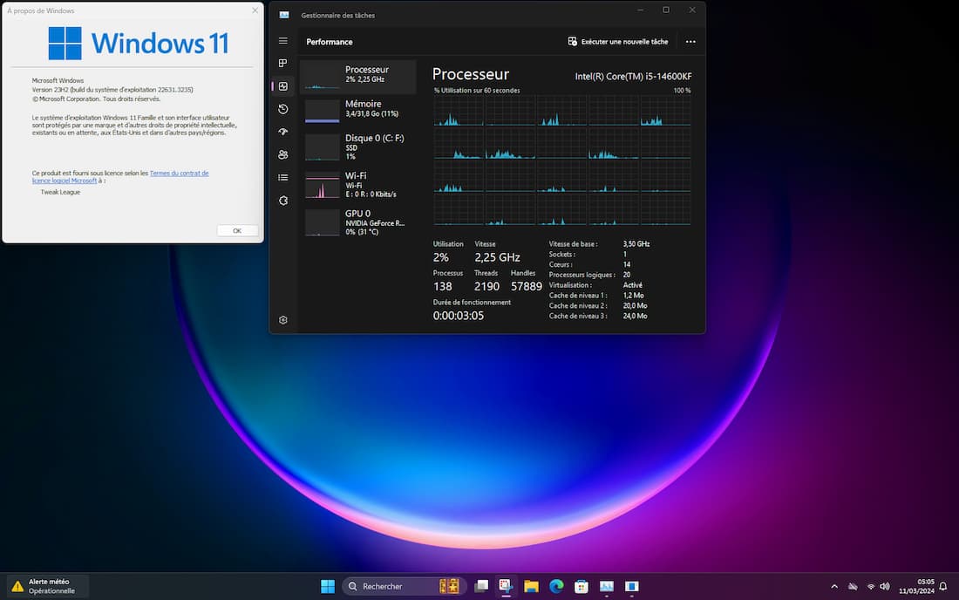
Task: Open the Windows Start menu
Action: point(328,587)
